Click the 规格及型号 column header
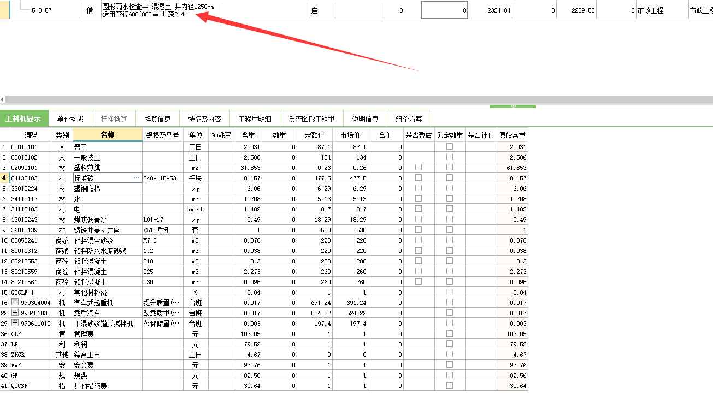 (162, 135)
